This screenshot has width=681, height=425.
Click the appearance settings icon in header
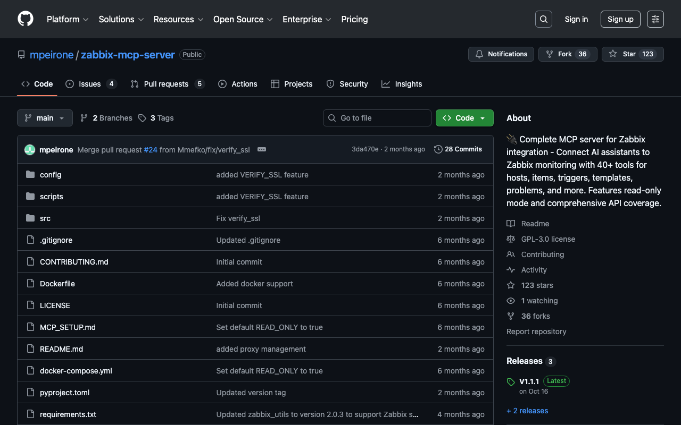click(655, 19)
